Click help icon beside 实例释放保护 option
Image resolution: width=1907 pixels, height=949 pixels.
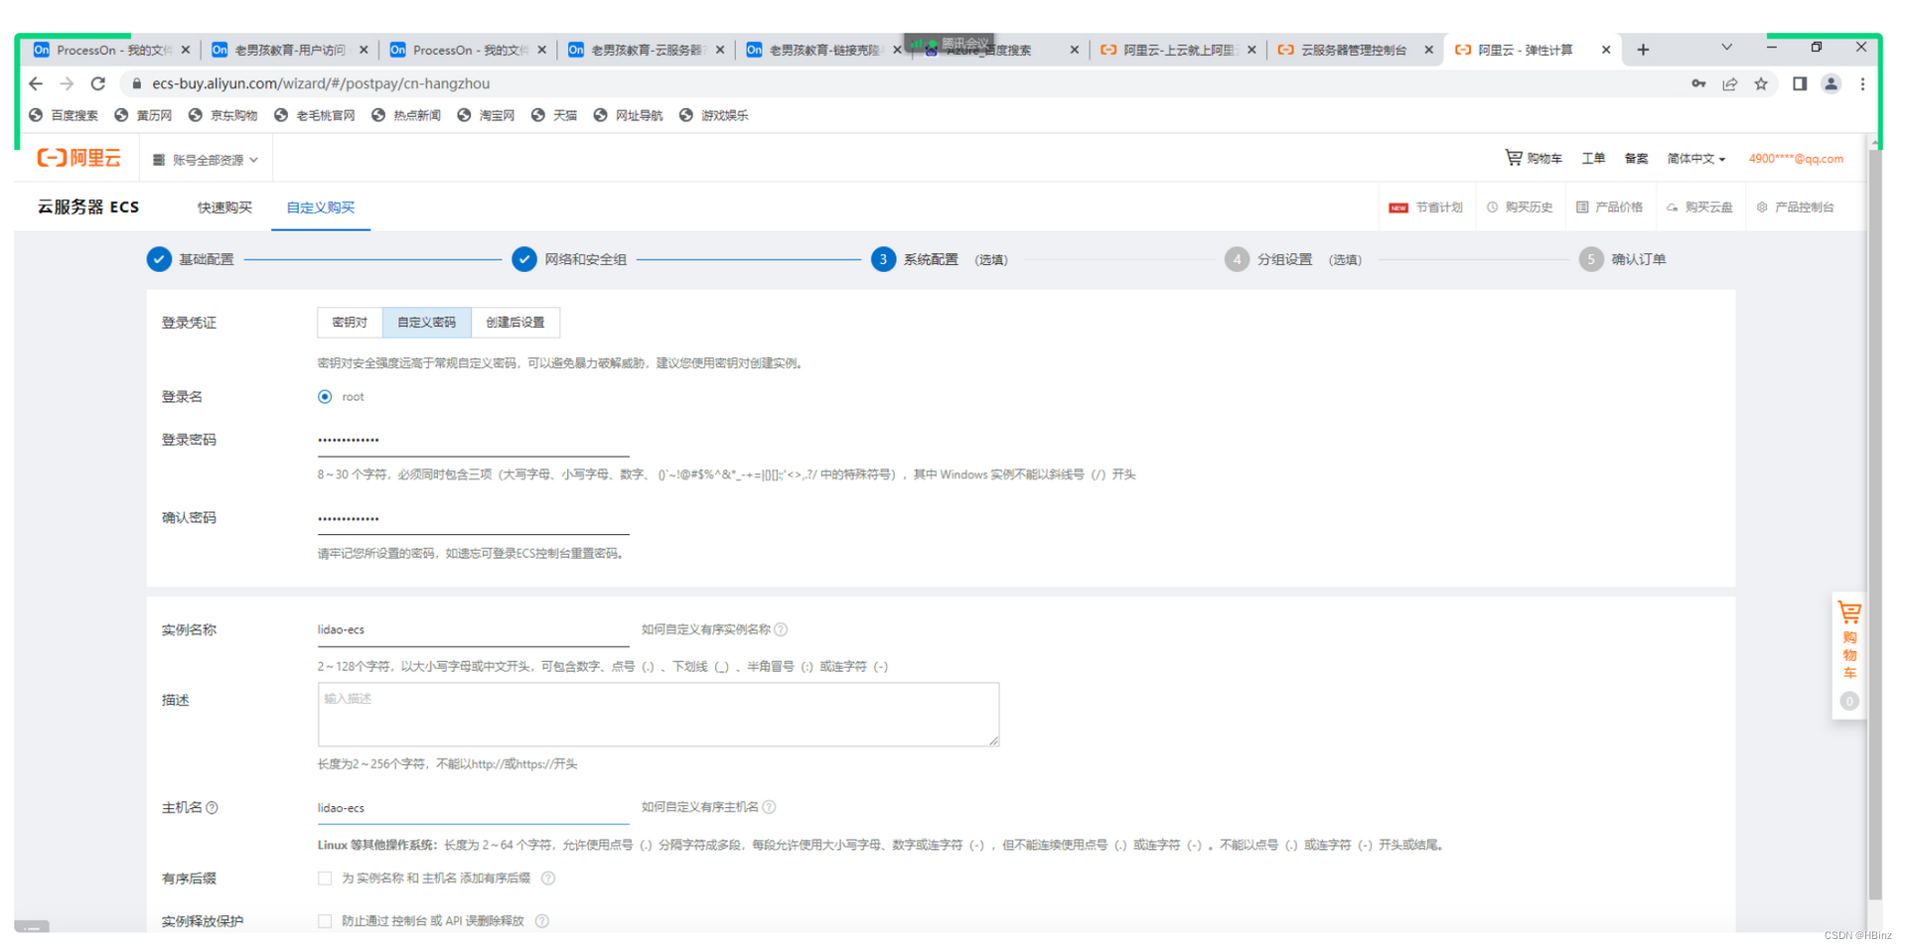coord(542,921)
